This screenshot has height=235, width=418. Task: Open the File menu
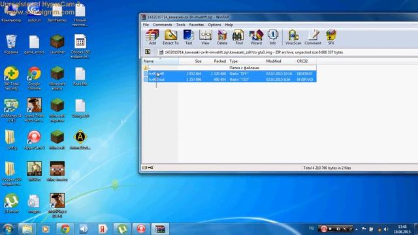click(x=146, y=25)
